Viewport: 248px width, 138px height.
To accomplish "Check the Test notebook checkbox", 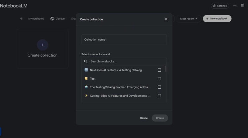I will [159, 79].
